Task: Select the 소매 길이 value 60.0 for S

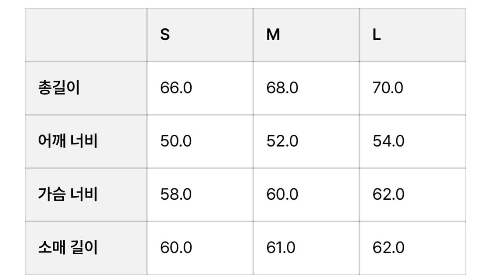Action: pos(176,248)
